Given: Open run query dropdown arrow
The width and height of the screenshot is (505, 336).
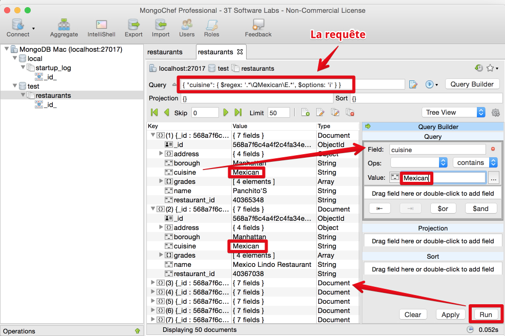Looking at the screenshot, I should 436,85.
